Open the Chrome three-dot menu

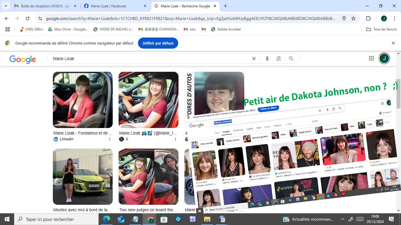394,18
